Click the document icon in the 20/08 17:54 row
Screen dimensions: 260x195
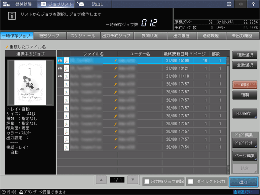tap(66, 147)
